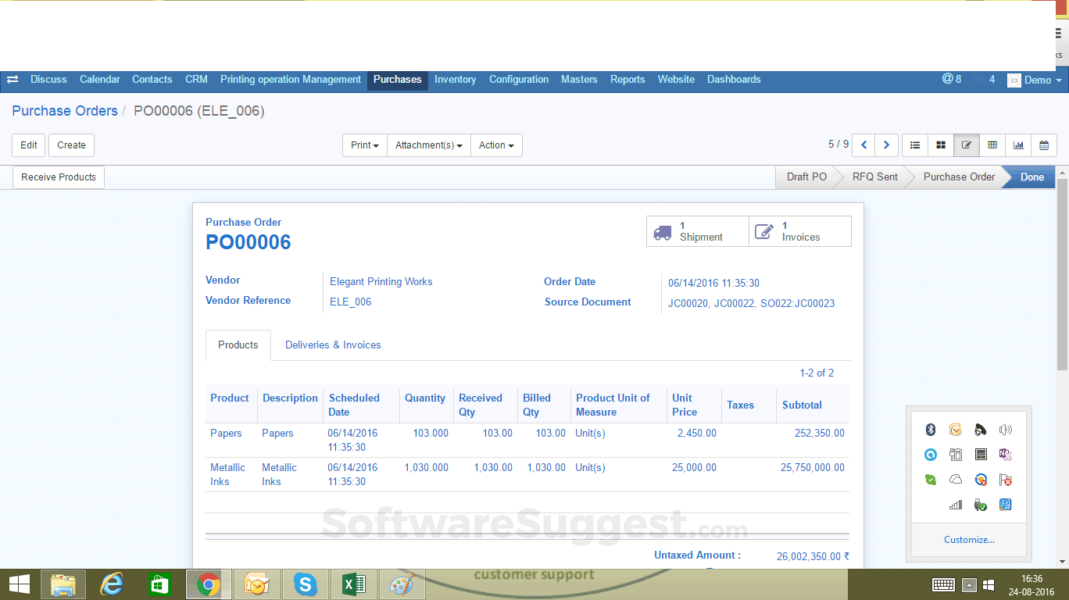1069x600 pixels.
Task: Click the Receive Products button
Action: (x=58, y=177)
